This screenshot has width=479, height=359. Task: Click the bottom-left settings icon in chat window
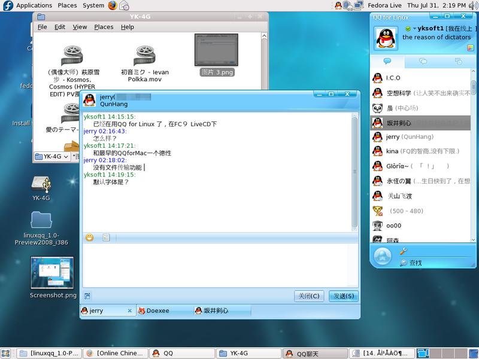[87, 296]
